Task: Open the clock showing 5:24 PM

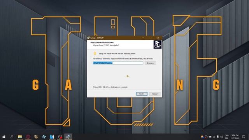Action: coord(235,136)
